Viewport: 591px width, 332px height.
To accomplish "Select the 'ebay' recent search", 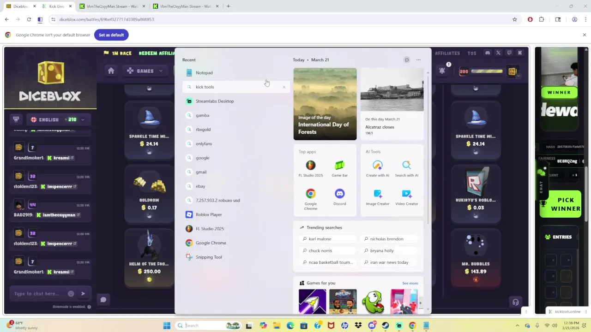I will coord(235,186).
